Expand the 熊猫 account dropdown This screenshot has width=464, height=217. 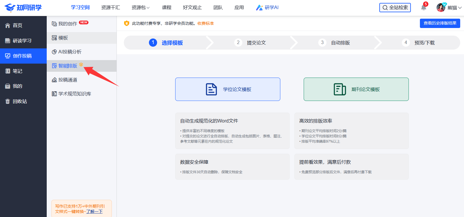454,8
